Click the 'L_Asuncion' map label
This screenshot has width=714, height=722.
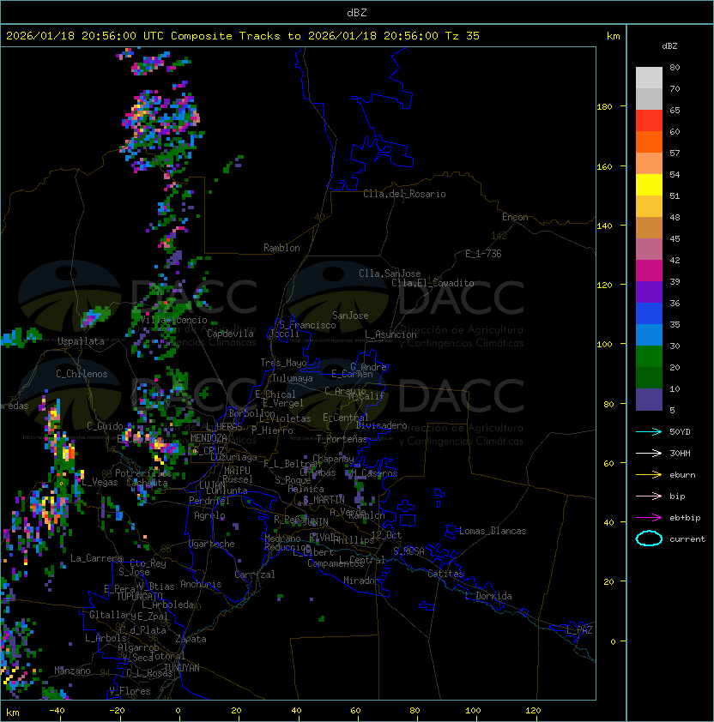[x=390, y=334]
